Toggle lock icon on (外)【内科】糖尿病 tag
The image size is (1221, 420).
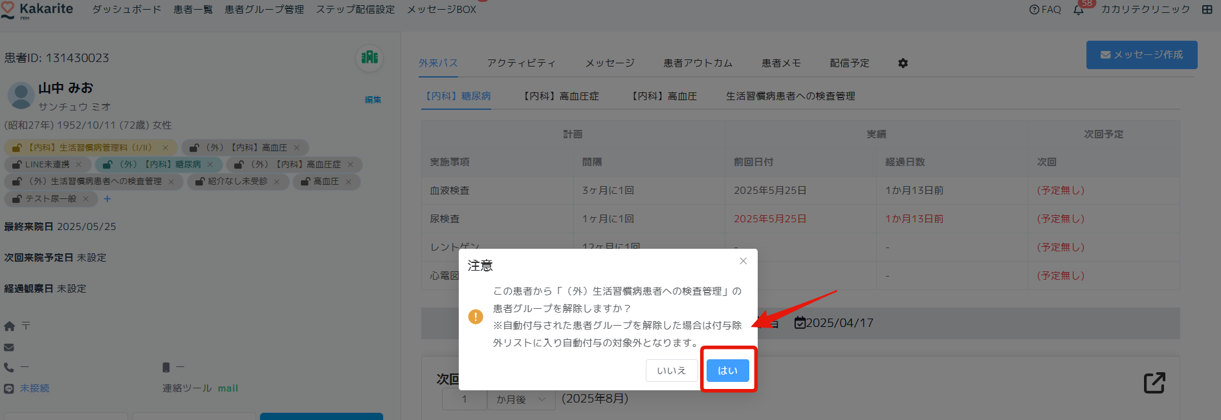(x=108, y=165)
